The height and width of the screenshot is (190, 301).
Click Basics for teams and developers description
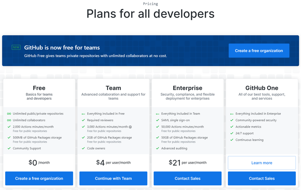39,96
